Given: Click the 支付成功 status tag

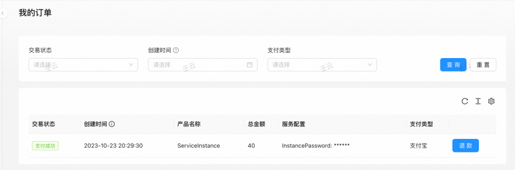Looking at the screenshot, I should pyautogui.click(x=45, y=146).
